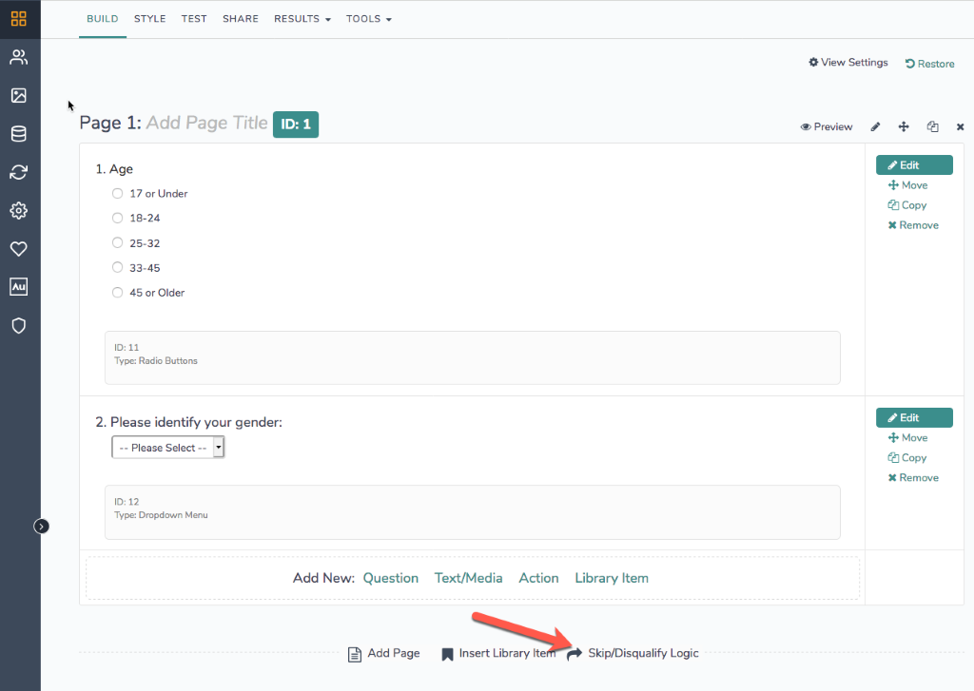
Task: Click the sync arrows sidebar icon
Action: [19, 172]
